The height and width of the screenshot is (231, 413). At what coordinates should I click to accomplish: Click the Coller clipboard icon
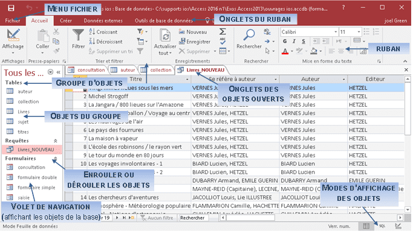click(x=42, y=36)
